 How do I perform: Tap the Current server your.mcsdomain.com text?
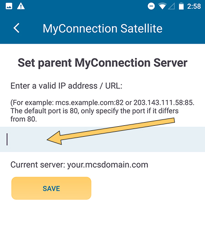point(79,165)
